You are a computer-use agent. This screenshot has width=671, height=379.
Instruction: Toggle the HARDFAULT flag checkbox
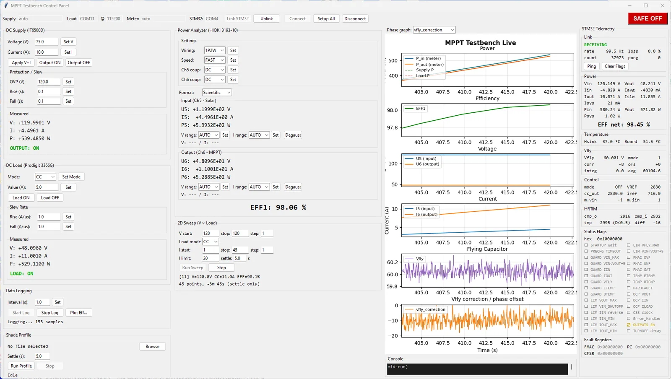coord(629,288)
